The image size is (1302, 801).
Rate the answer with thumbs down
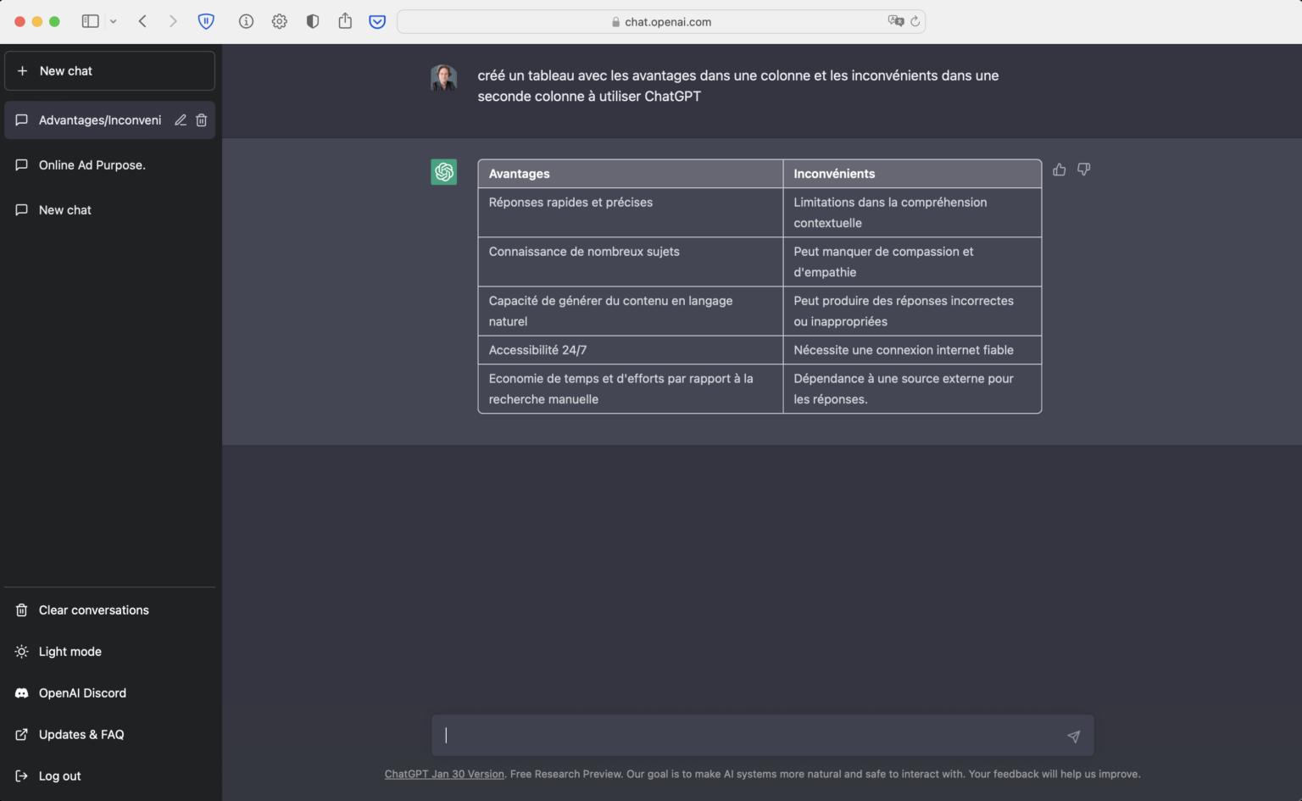coord(1083,170)
